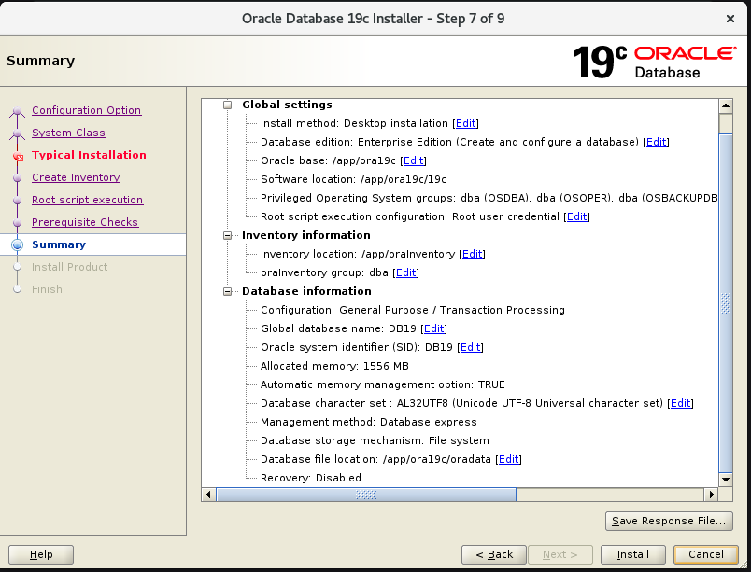Edit the Oracle base path

point(414,160)
